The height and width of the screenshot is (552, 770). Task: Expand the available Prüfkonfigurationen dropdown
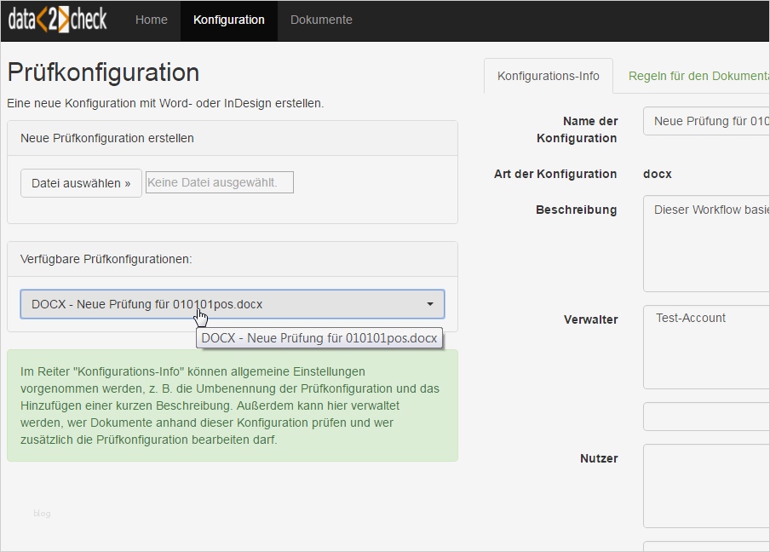click(232, 304)
